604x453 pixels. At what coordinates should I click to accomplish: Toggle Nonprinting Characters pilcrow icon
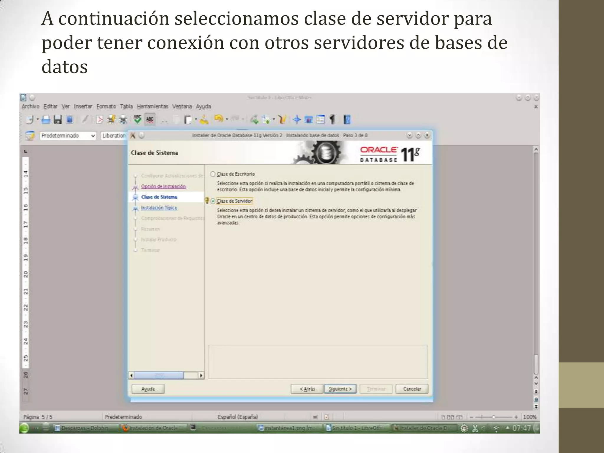332,119
